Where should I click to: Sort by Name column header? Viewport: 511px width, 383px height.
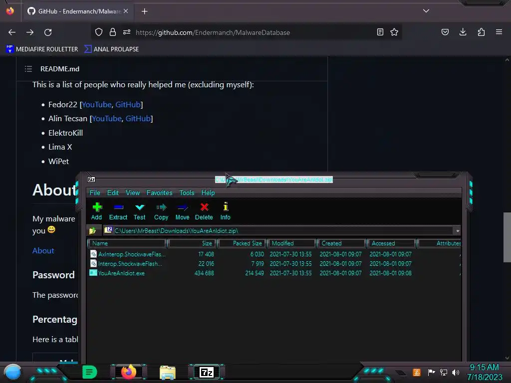[127, 243]
